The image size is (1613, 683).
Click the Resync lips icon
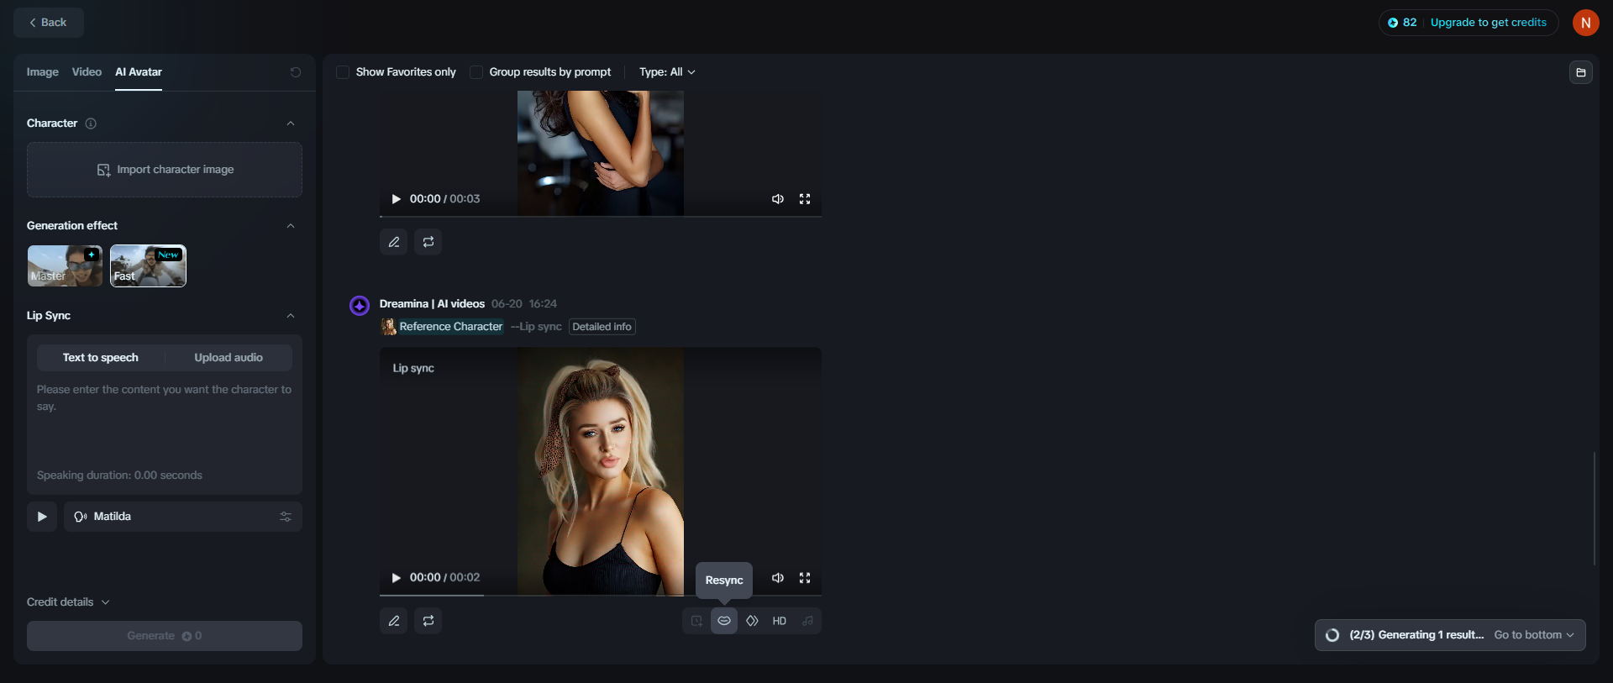pos(724,621)
